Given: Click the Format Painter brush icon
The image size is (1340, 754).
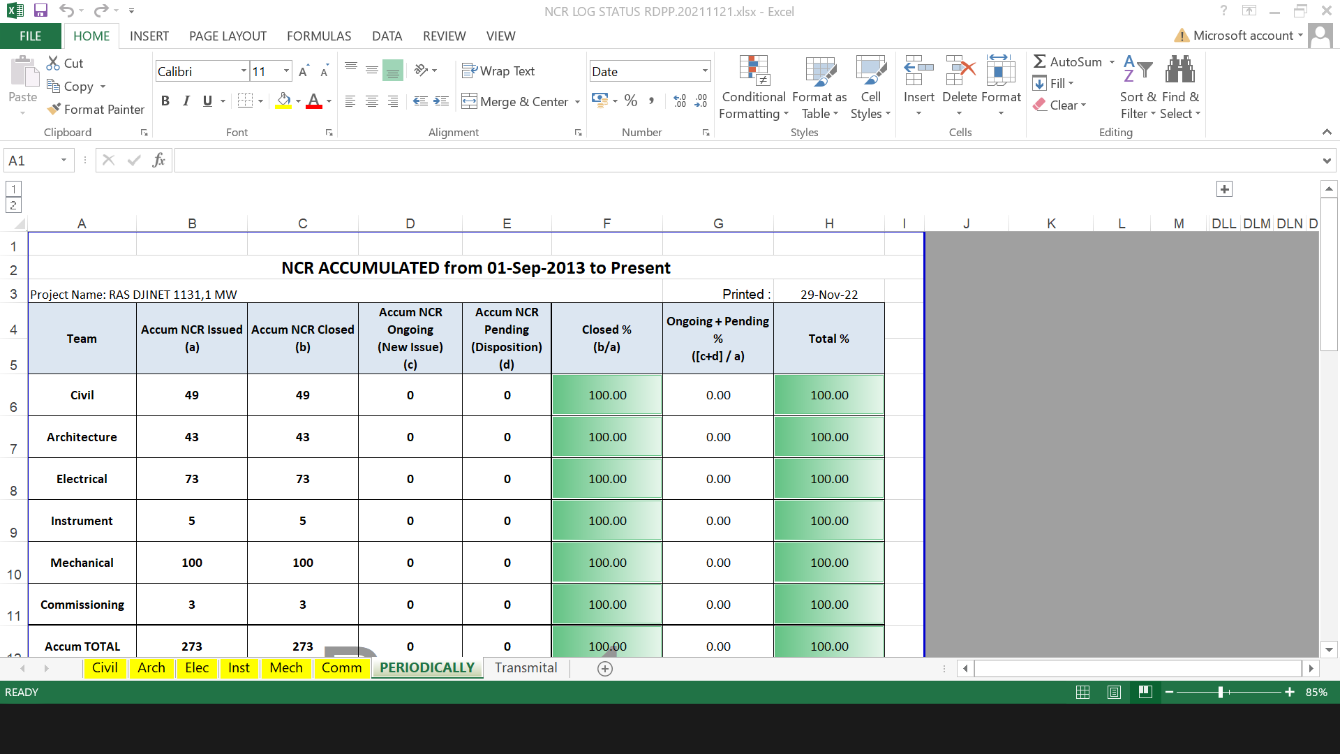Looking at the screenshot, I should click(54, 109).
